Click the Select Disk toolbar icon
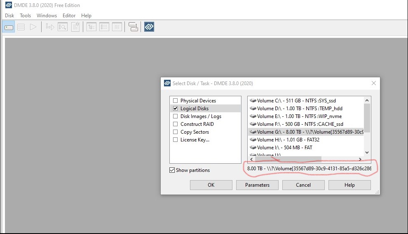Image resolution: width=408 pixels, height=234 pixels. coord(9,27)
